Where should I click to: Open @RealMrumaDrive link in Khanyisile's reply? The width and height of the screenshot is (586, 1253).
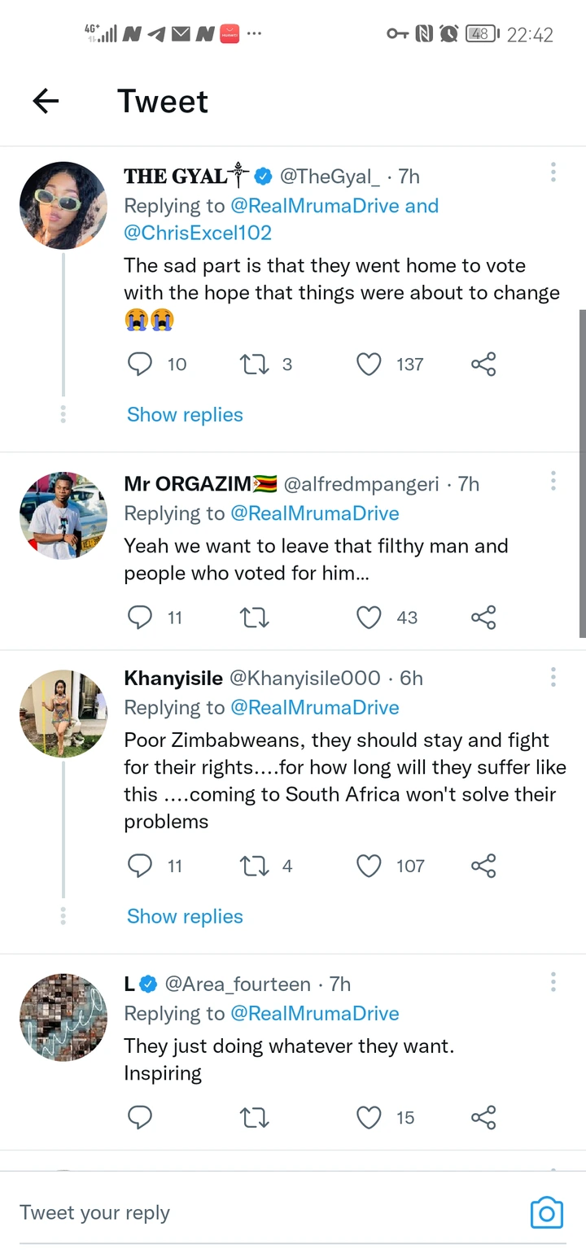315,708
